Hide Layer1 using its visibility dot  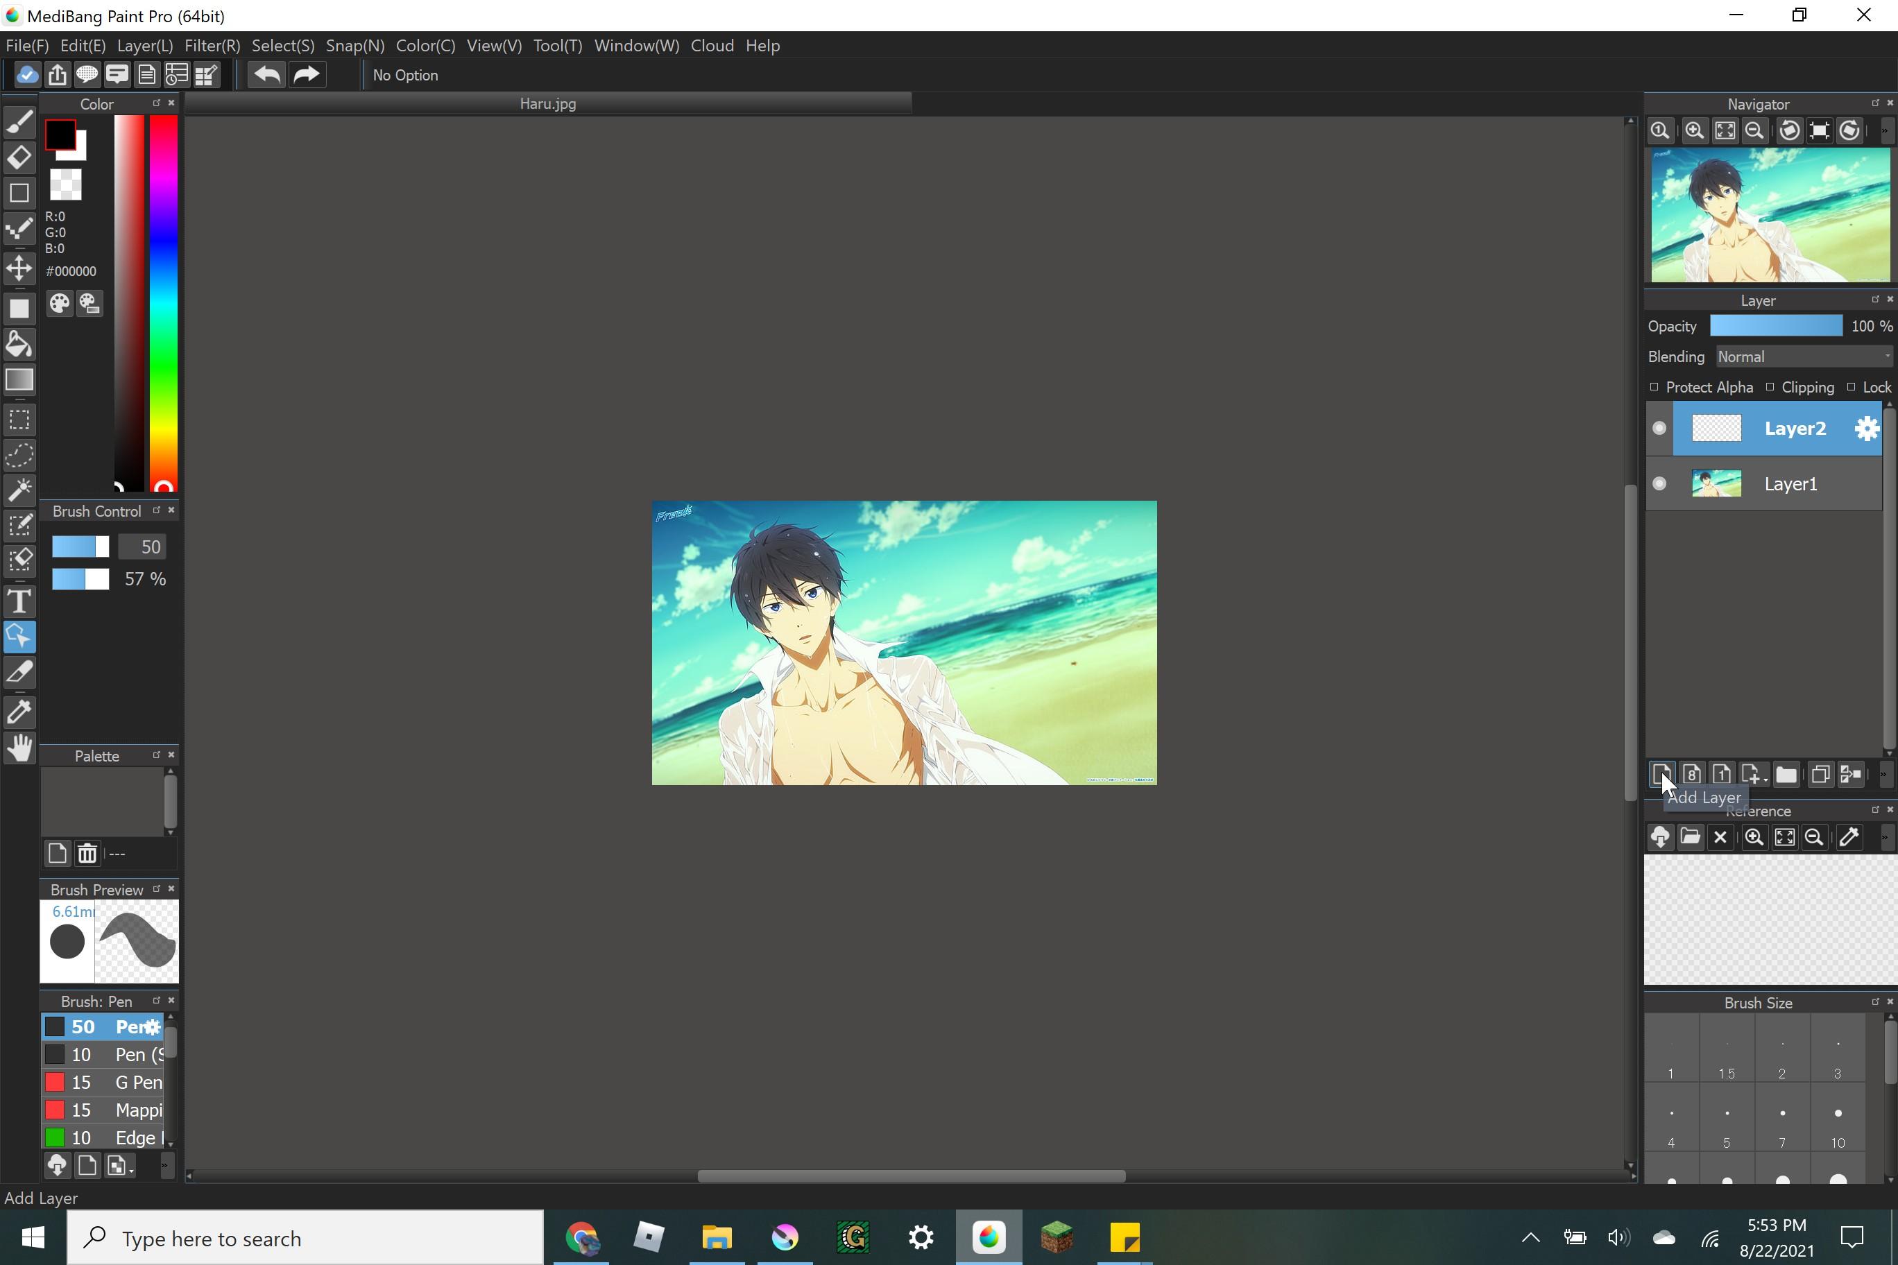1659,484
